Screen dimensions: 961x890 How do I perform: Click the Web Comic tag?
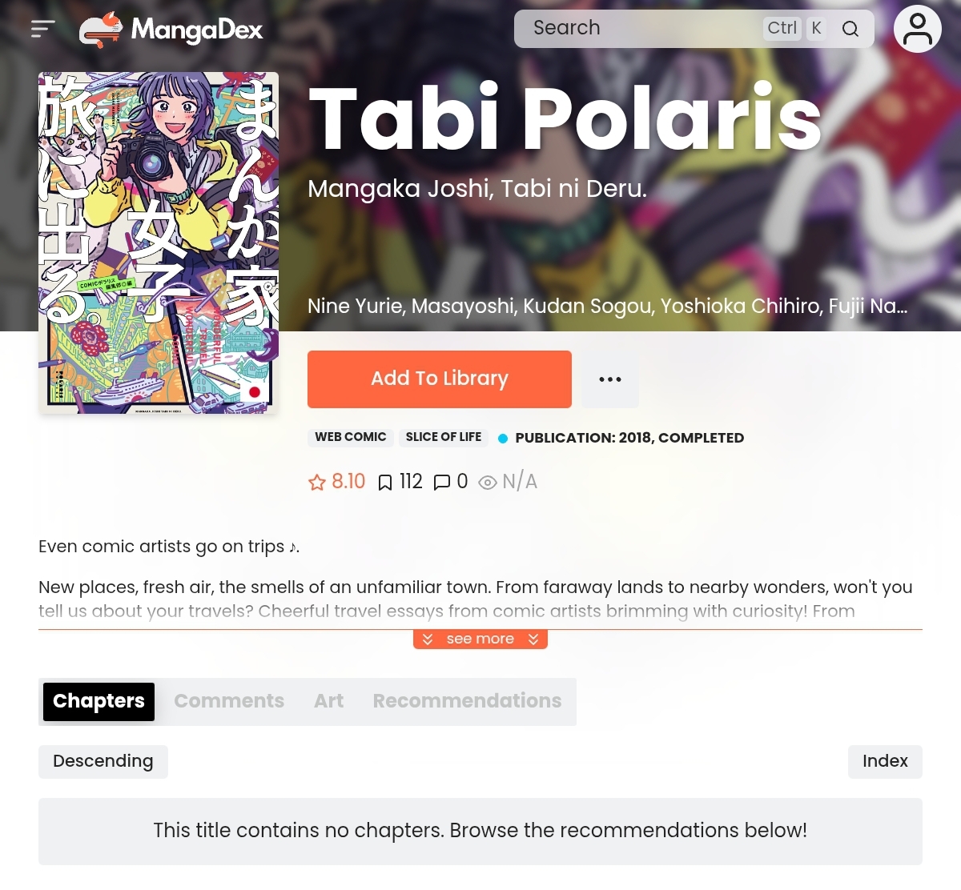[351, 437]
